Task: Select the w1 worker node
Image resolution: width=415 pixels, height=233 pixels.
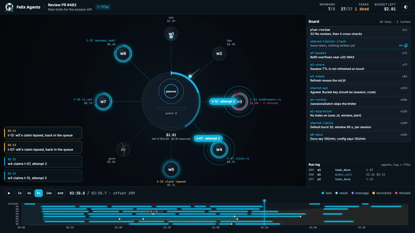Action: click(x=171, y=34)
